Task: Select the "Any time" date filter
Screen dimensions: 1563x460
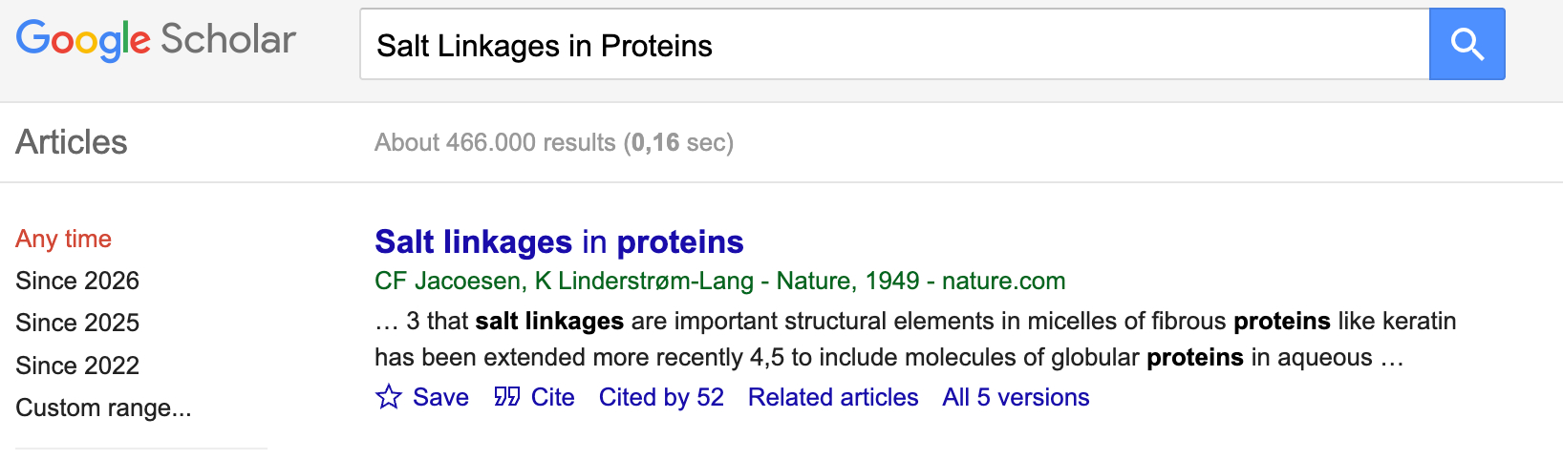Action: pos(63,239)
